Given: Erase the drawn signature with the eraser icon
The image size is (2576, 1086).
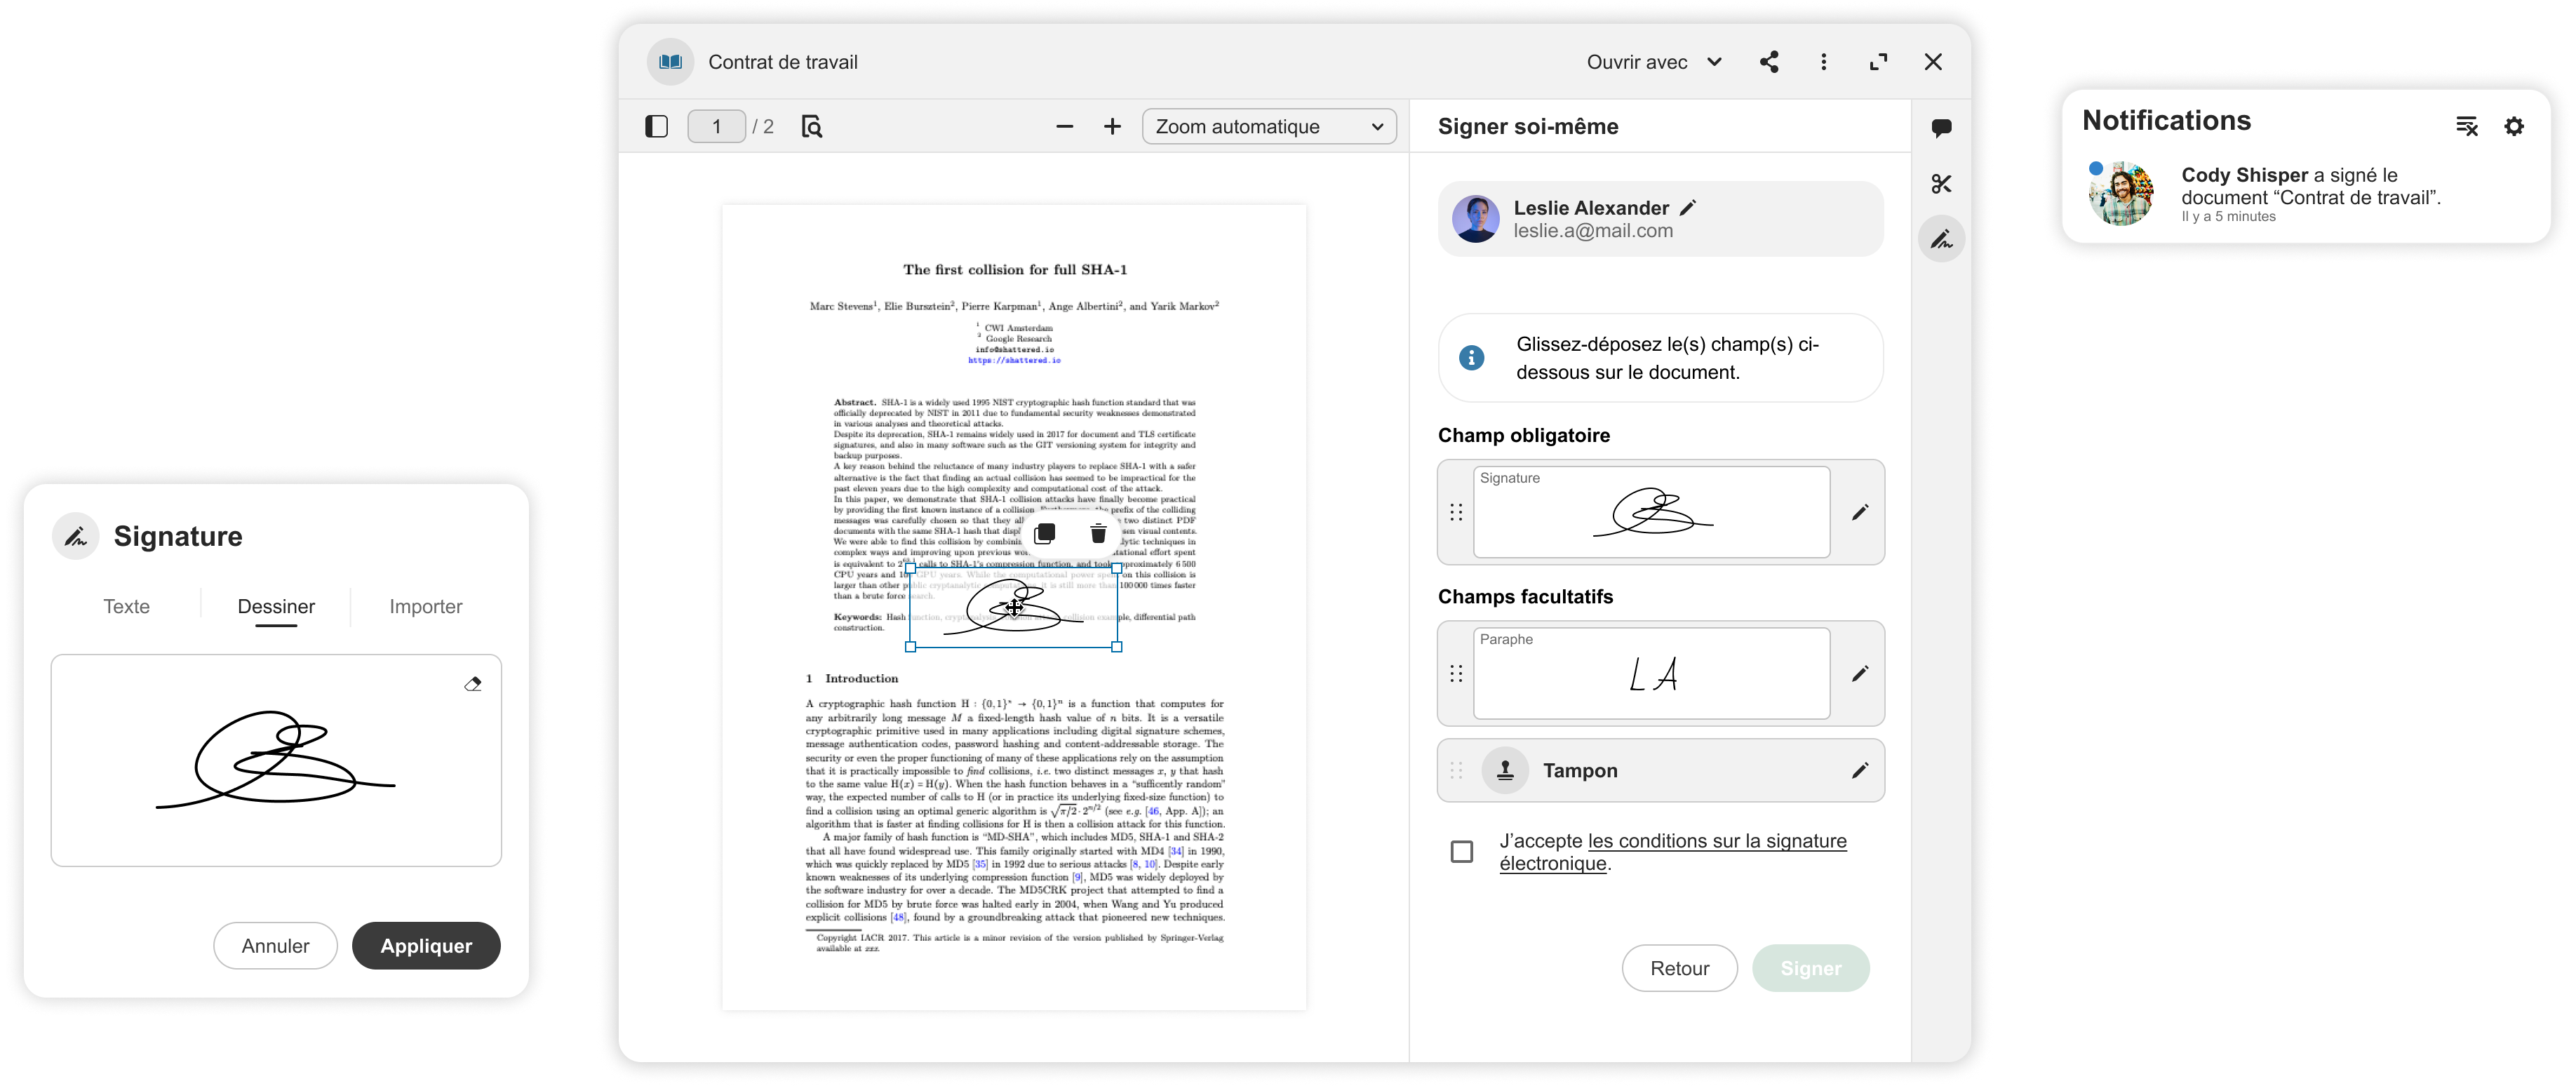Looking at the screenshot, I should pyautogui.click(x=473, y=684).
